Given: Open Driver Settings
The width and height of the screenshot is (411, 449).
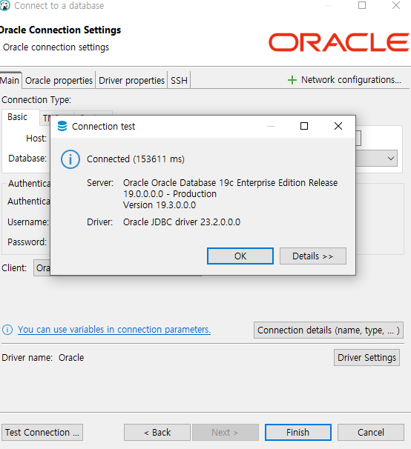Looking at the screenshot, I should (x=366, y=357).
